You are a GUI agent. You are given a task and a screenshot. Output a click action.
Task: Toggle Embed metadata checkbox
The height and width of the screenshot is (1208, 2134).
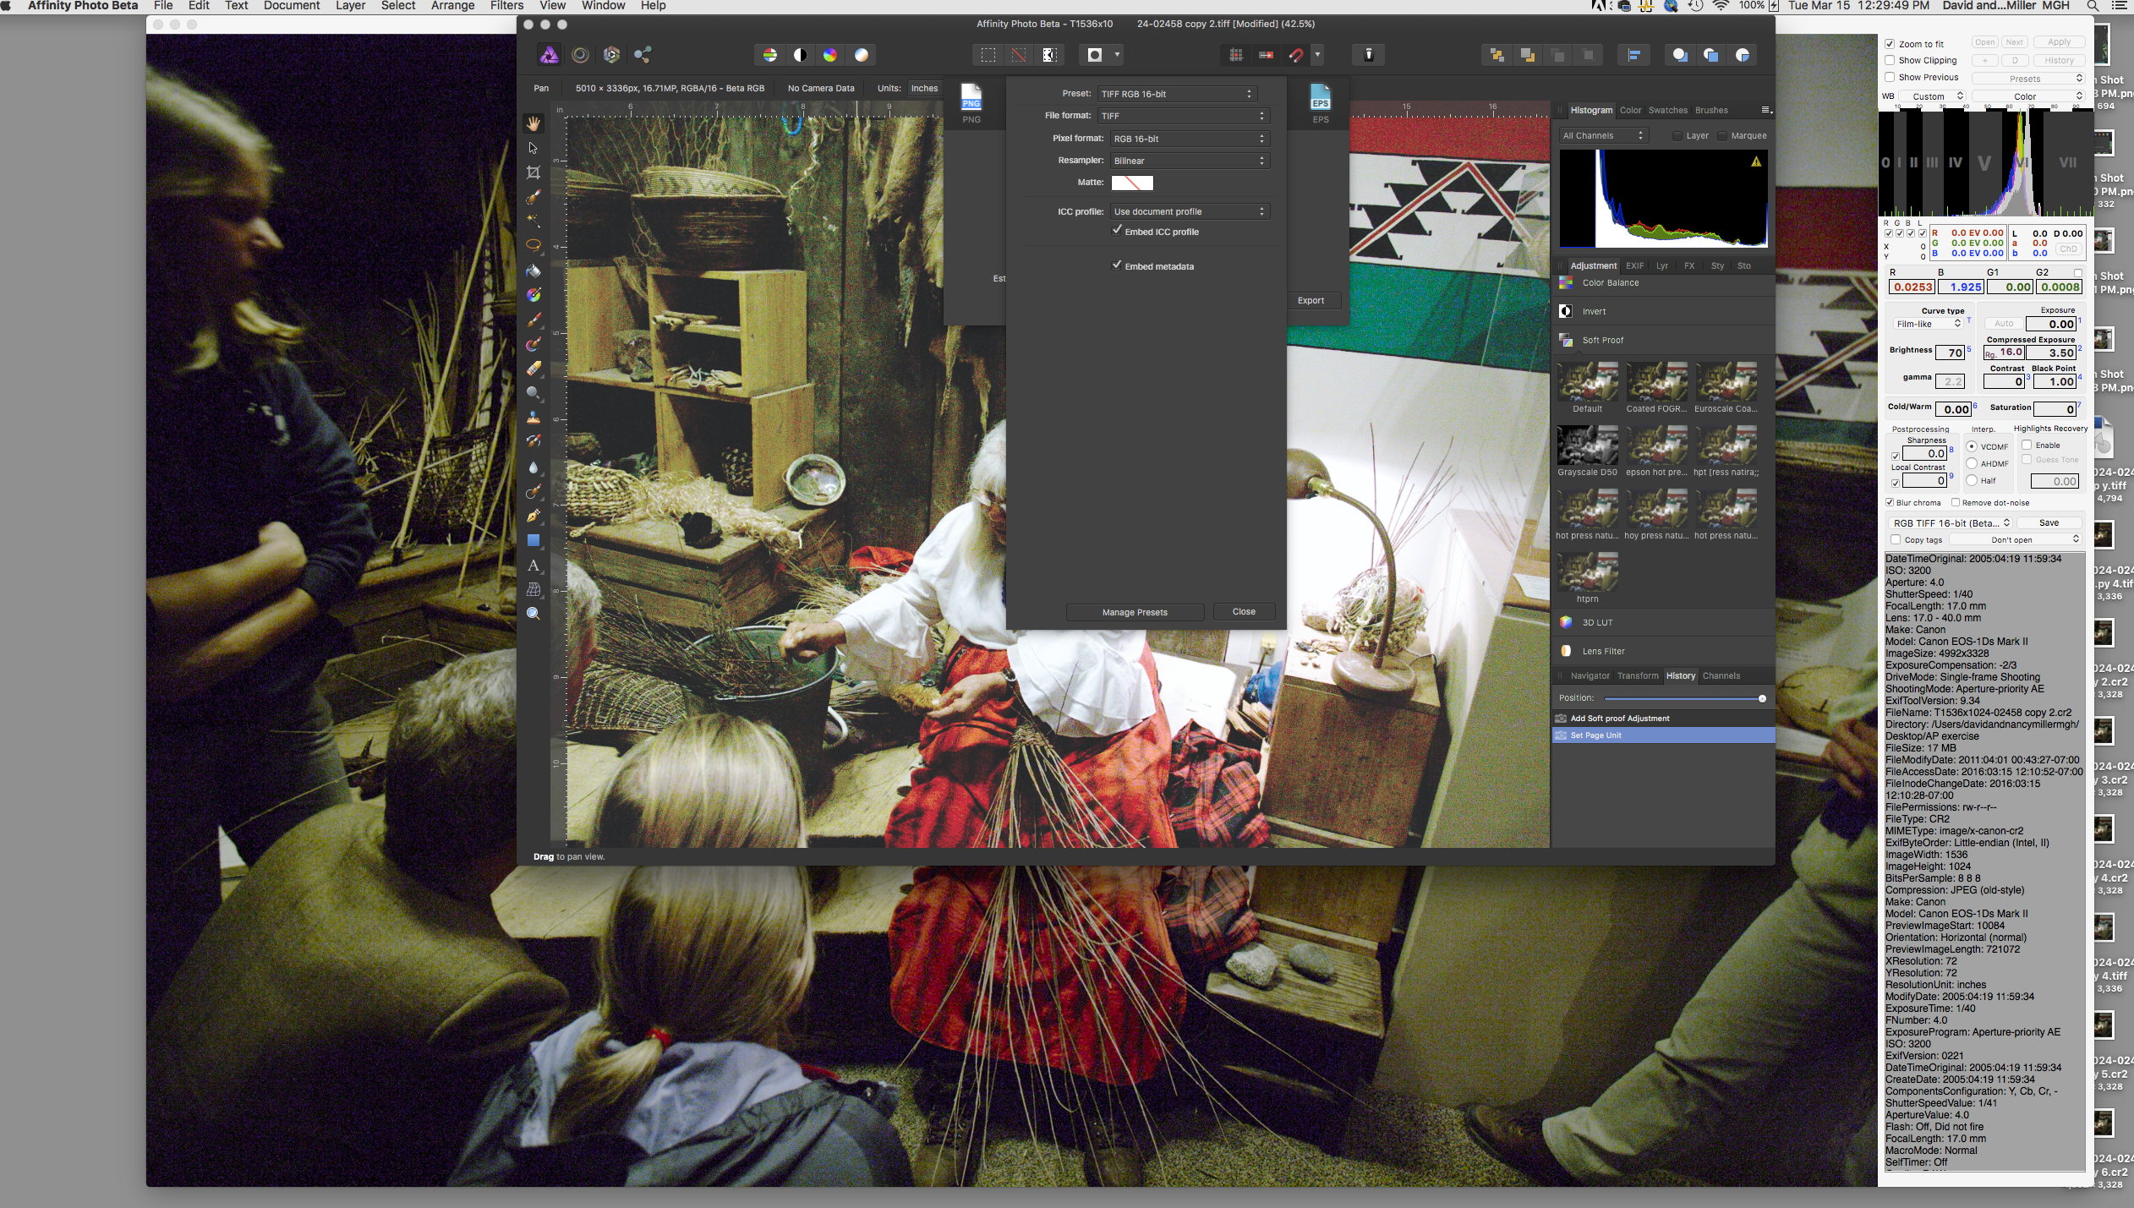(x=1117, y=265)
